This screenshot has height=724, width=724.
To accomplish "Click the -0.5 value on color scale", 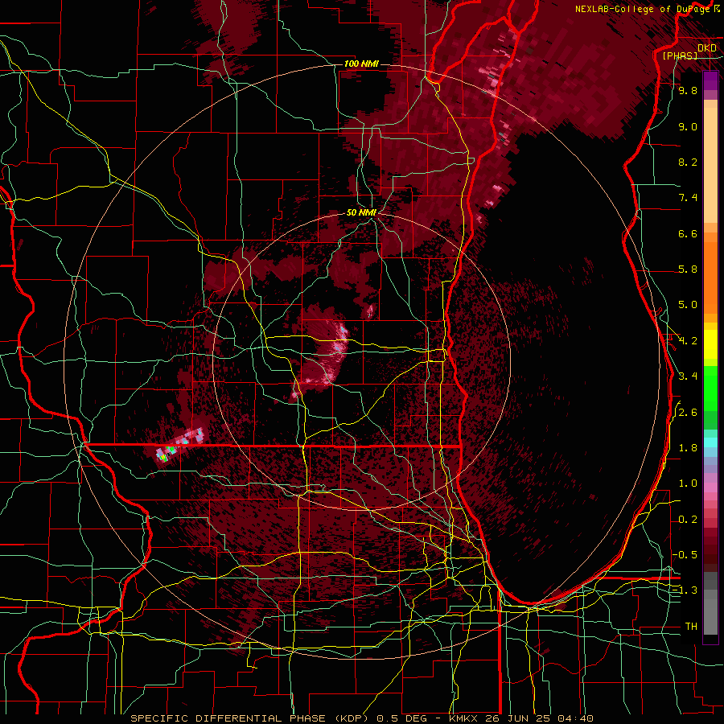I will tap(685, 555).
